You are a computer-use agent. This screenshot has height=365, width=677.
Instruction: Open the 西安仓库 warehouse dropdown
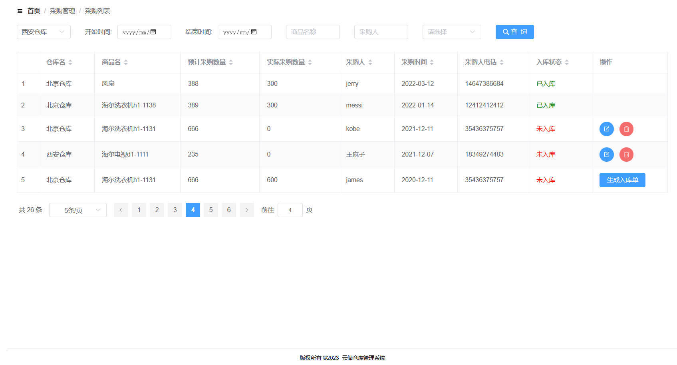44,32
